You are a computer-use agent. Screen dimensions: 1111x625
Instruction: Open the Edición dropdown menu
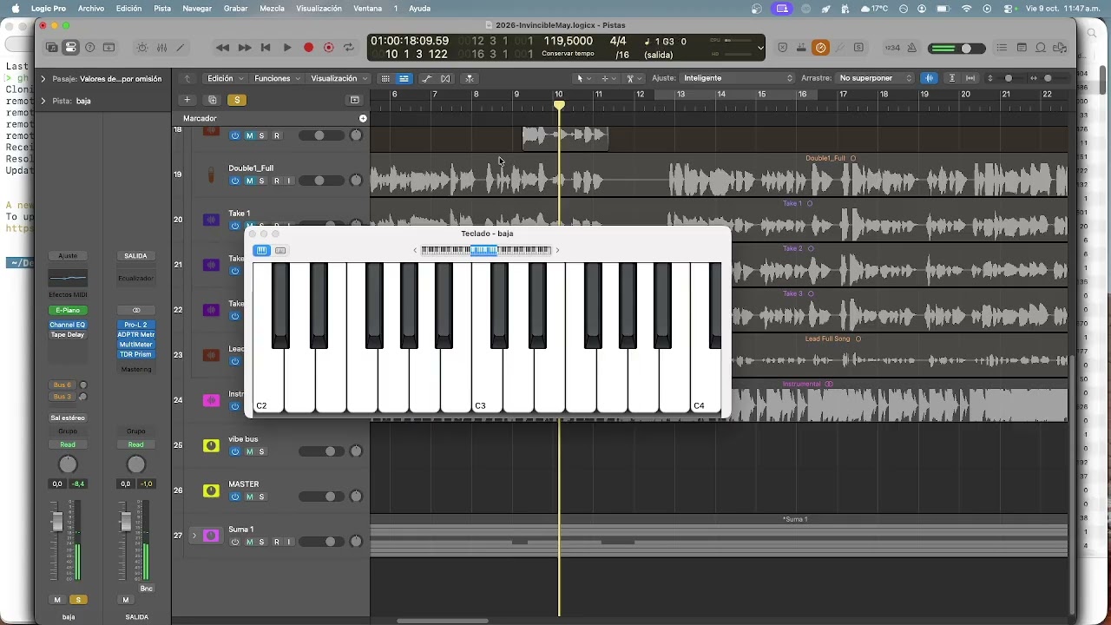pyautogui.click(x=225, y=78)
